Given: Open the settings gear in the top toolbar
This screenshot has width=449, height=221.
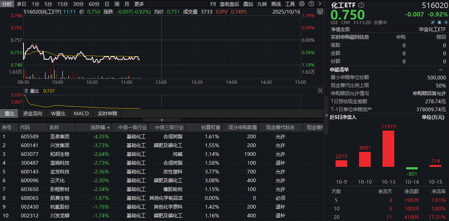Looking at the screenshot, I should click(x=301, y=4).
